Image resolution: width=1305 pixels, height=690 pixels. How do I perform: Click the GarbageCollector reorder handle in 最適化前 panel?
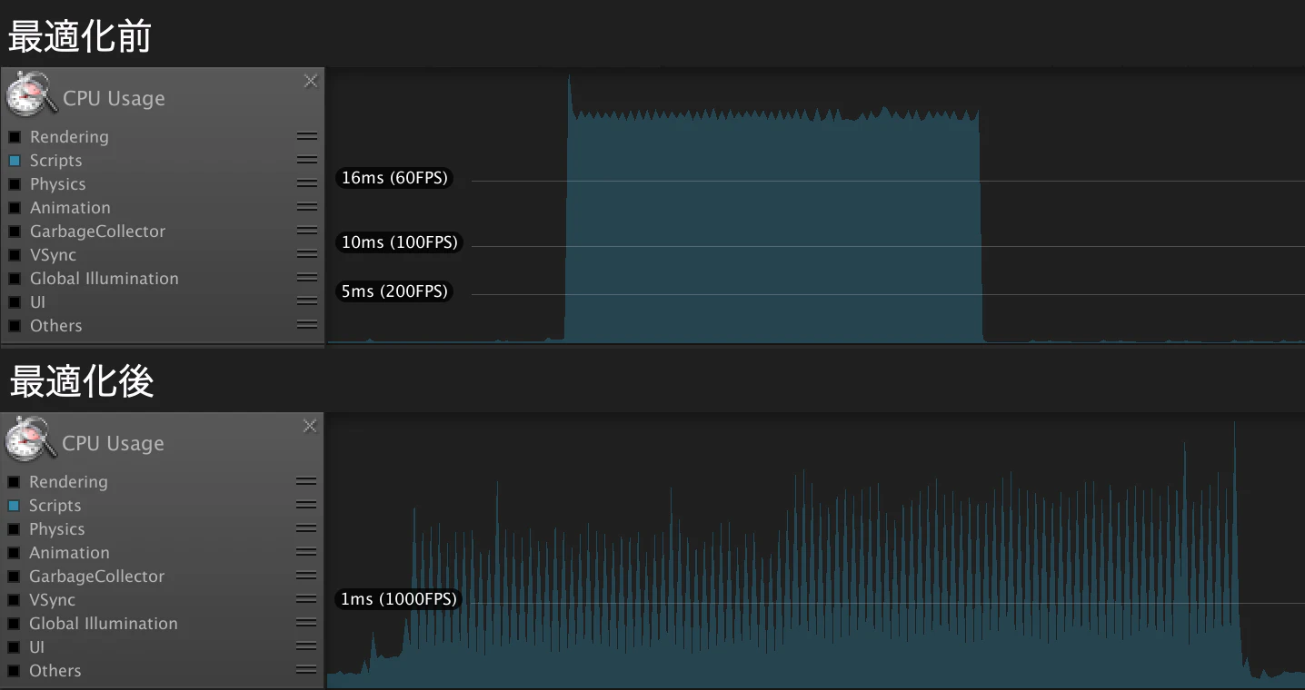click(307, 231)
